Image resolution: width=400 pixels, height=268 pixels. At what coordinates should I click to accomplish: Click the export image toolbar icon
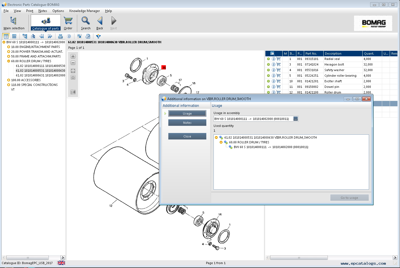[x=79, y=36]
